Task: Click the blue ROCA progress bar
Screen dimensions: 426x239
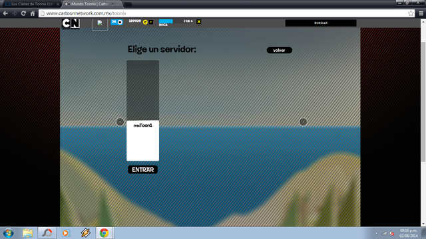Action: (166, 21)
